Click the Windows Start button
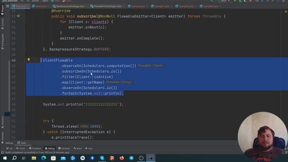Image resolution: width=288 pixels, height=162 pixels. tap(5, 158)
